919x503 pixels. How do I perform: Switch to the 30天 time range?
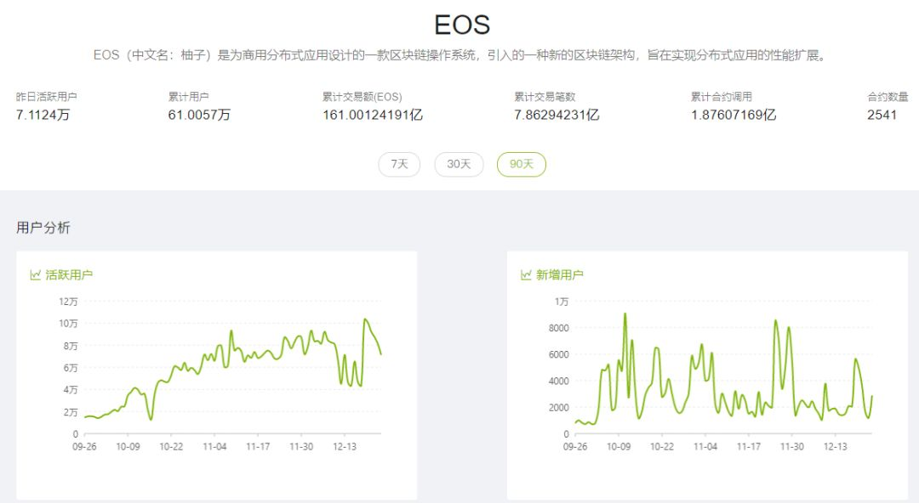click(459, 164)
